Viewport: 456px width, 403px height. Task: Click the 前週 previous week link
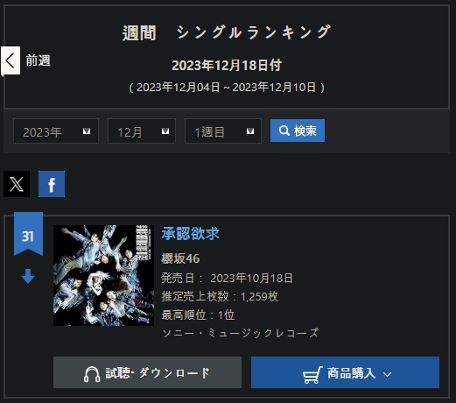pos(38,60)
